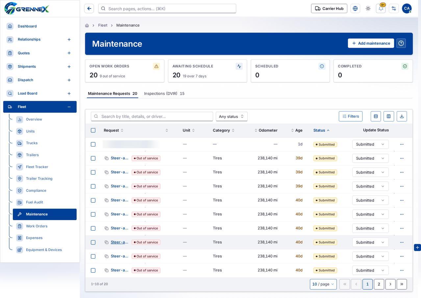Toggle the light theme sun icon
Viewport: 421px width, 298px height.
[368, 9]
